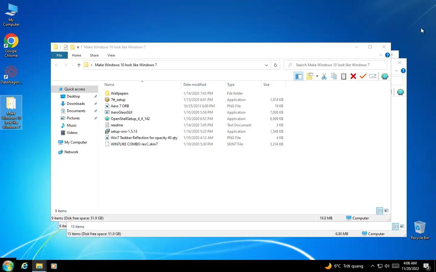Open the View ribbon tab

(x=111, y=55)
